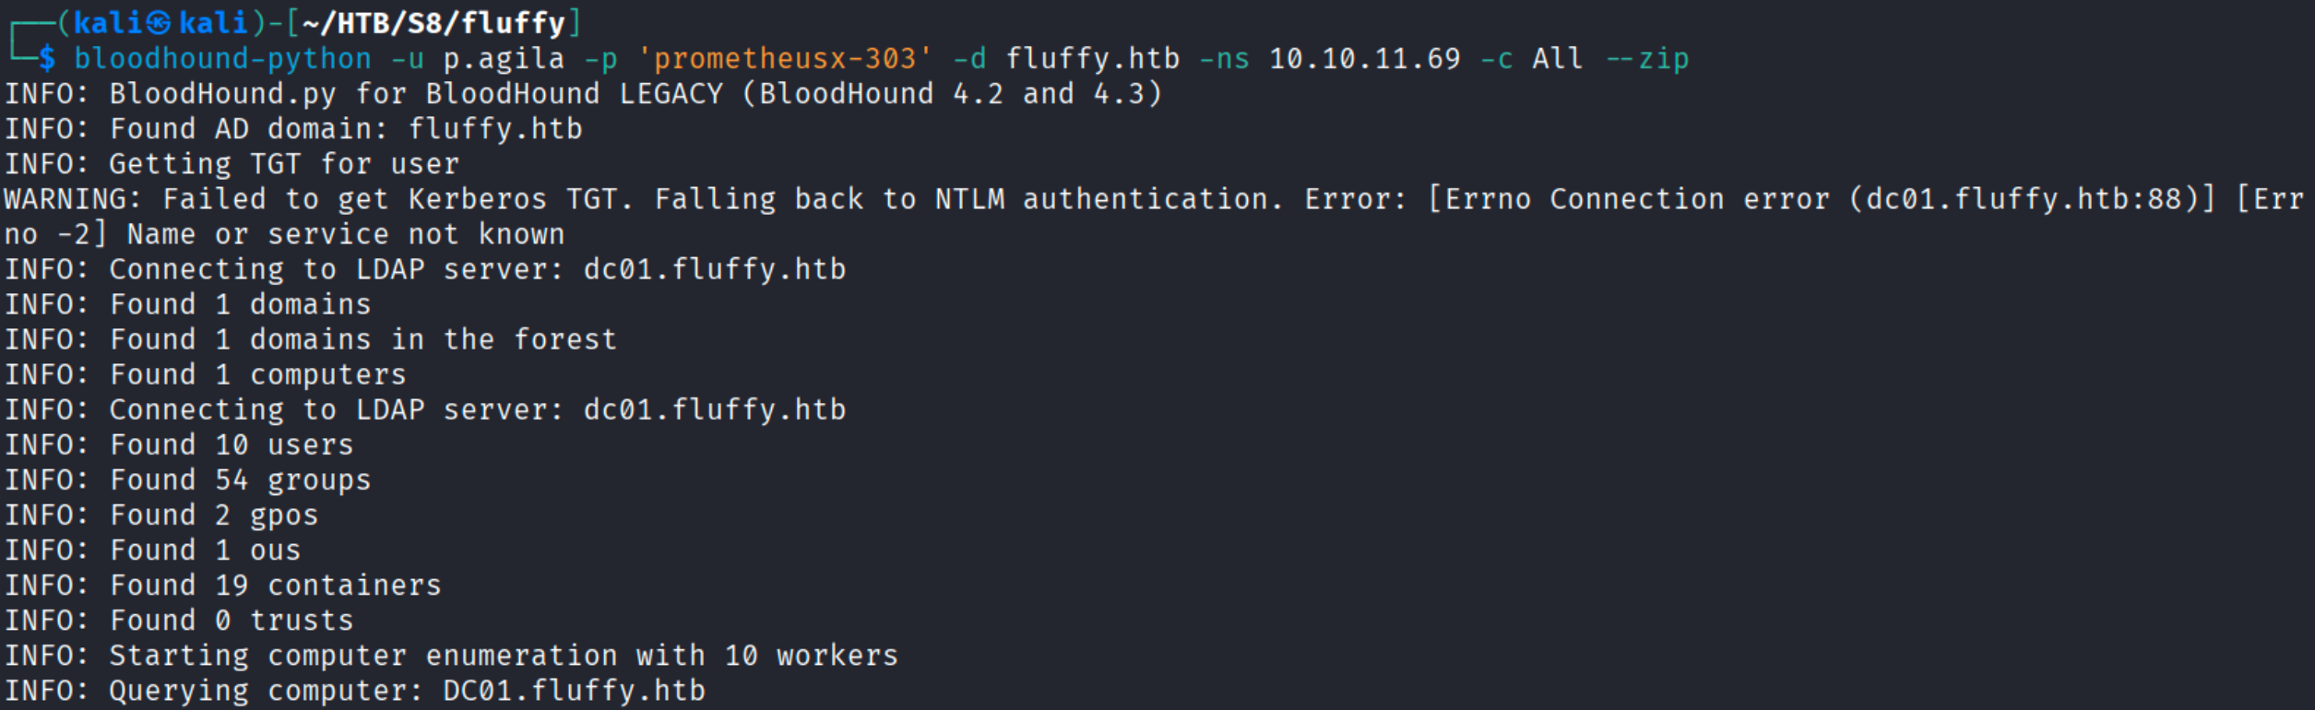2315x710 pixels.
Task: Click the nameserver IP 10.10.11.69
Action: [1364, 59]
